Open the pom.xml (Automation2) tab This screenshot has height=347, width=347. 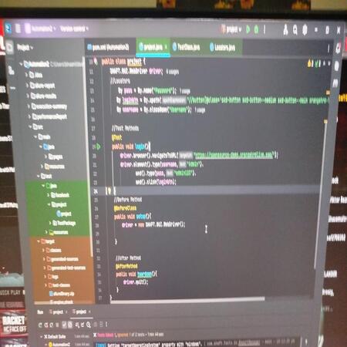[108, 47]
